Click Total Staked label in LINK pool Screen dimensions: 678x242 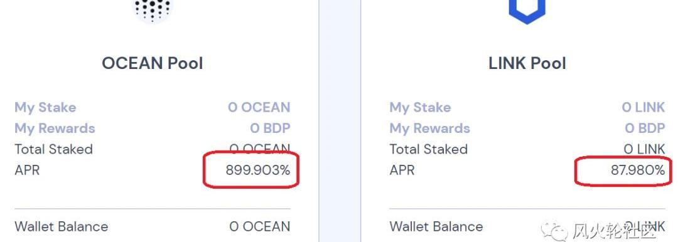coord(429,149)
